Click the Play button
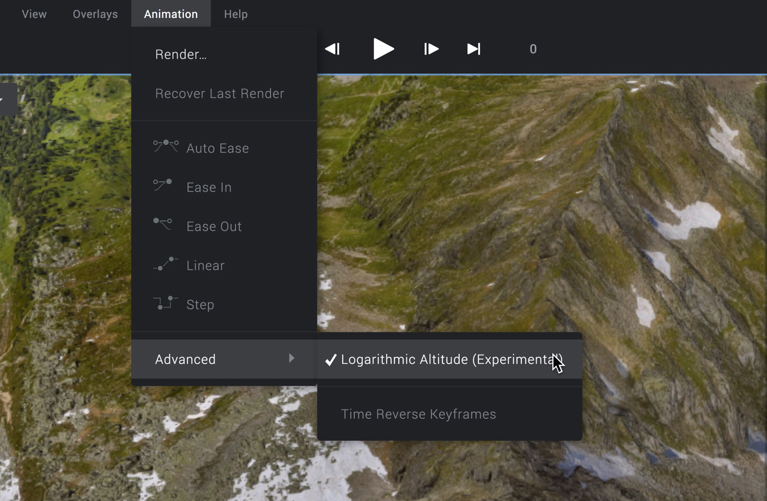Screen dimensions: 767x501 coord(384,49)
